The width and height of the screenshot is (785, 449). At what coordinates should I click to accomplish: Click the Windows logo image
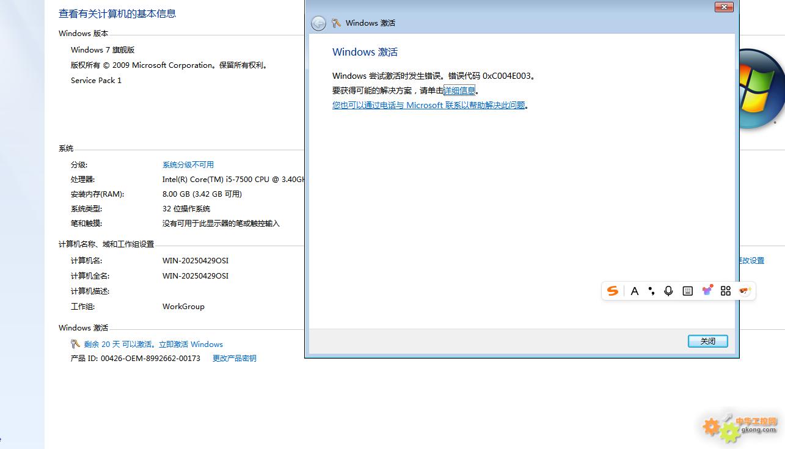761,89
